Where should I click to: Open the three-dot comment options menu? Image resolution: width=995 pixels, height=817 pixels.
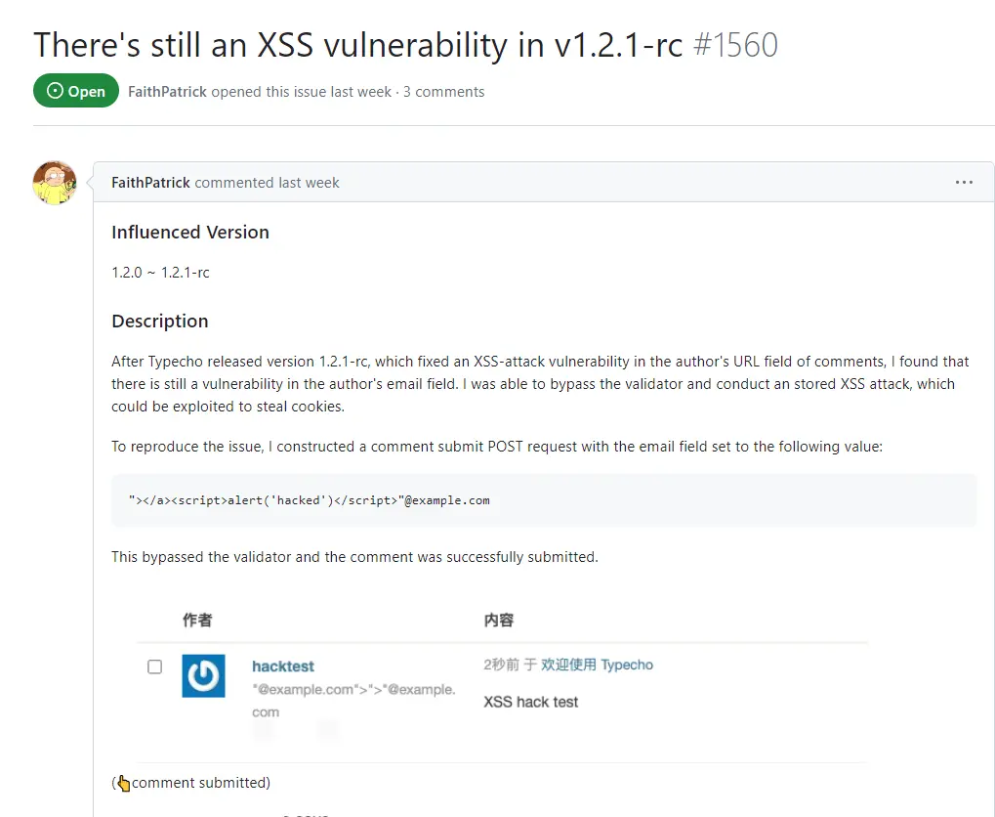(964, 183)
